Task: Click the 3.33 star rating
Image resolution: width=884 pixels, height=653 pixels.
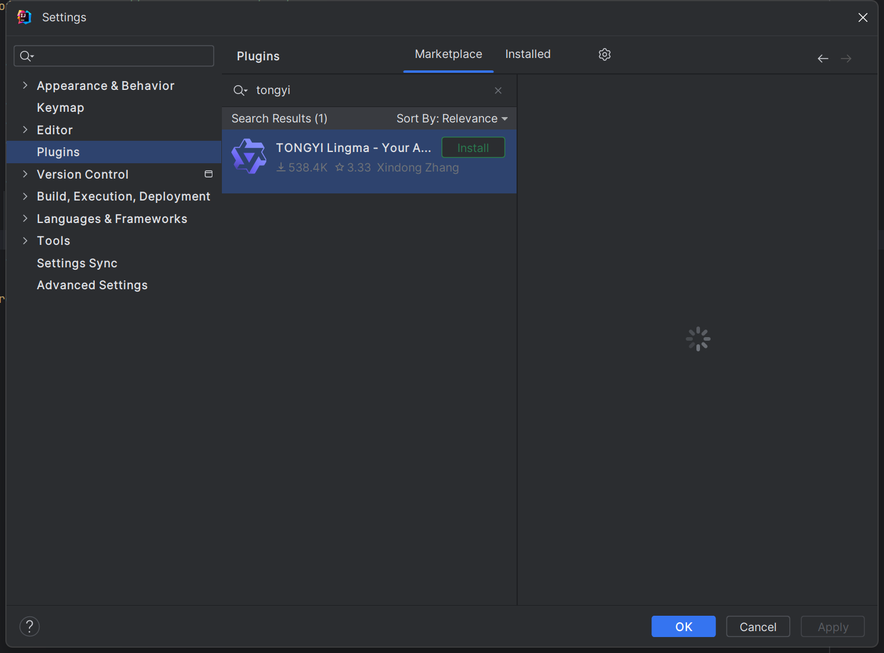Action: tap(353, 168)
